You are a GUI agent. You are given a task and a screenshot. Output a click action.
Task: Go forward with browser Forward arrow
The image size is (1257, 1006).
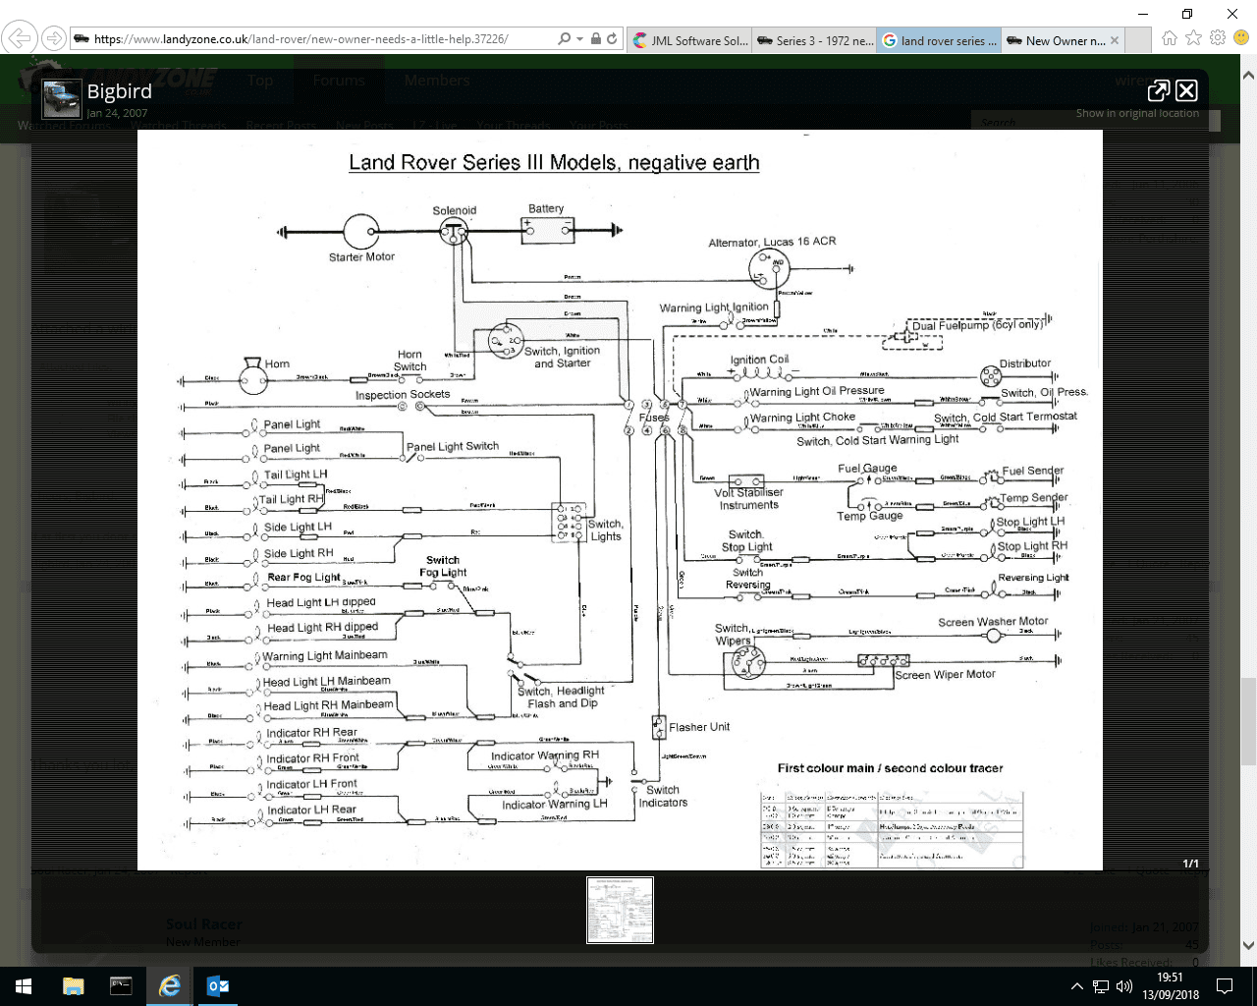click(x=54, y=39)
